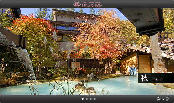Select the first slideshow dot indicator
Screen dimensions: 174x103
coord(82,99)
